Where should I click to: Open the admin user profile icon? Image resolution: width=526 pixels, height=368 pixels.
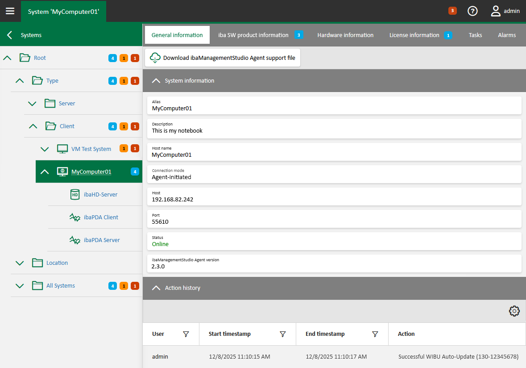496,11
